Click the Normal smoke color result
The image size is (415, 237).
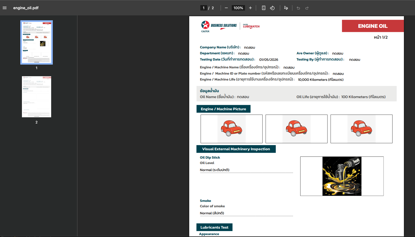pyautogui.click(x=212, y=213)
